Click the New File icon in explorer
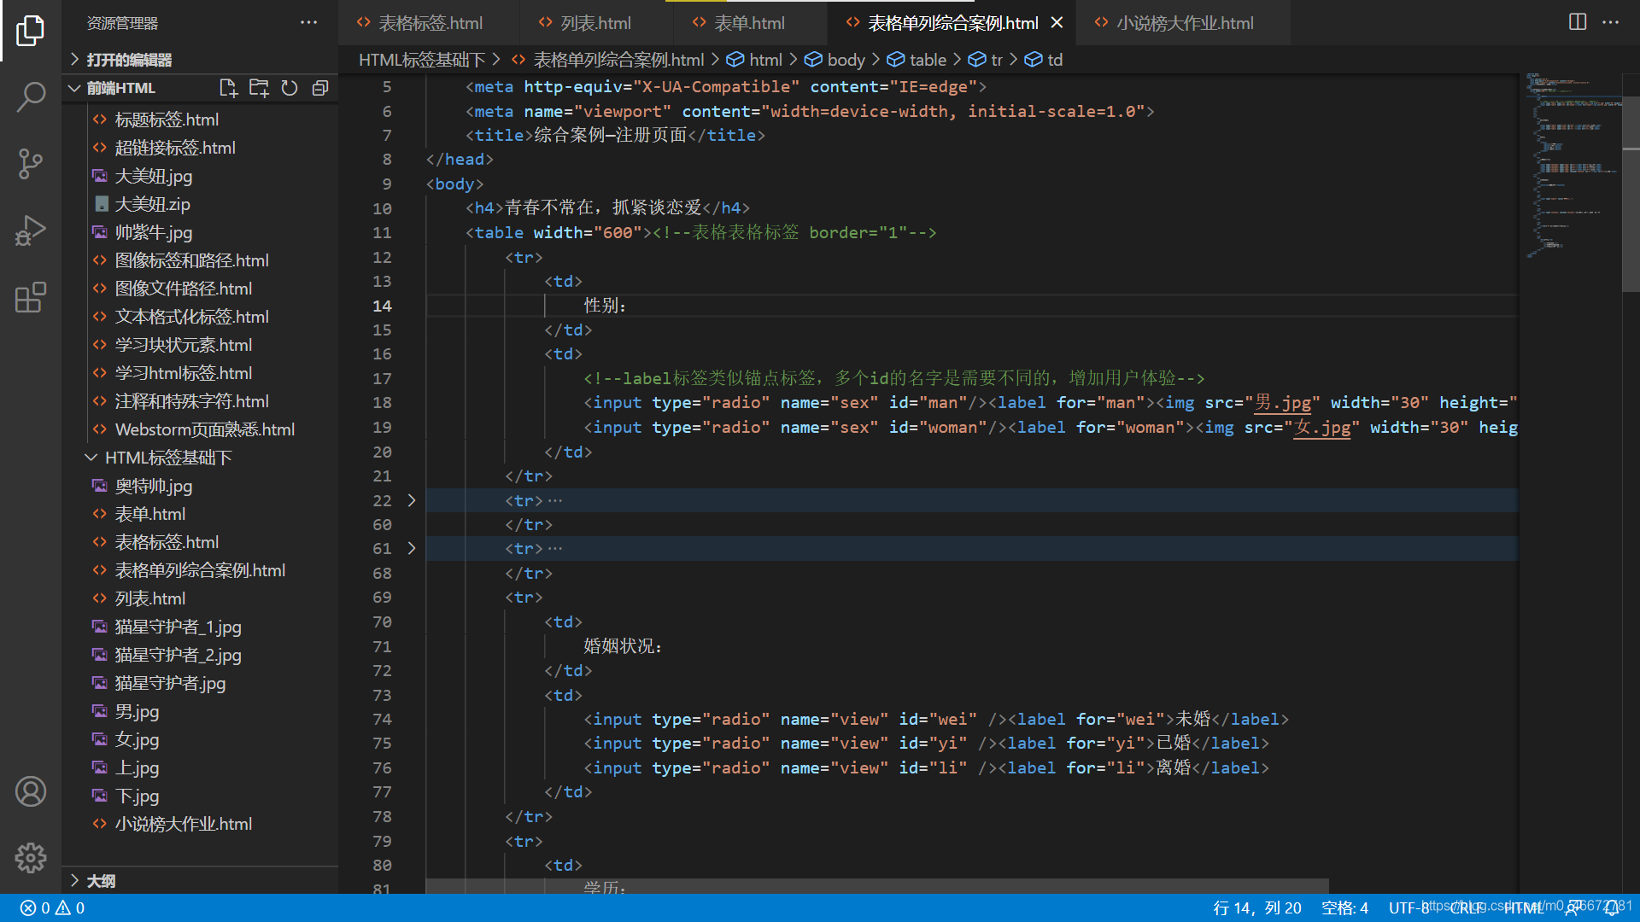 (228, 88)
